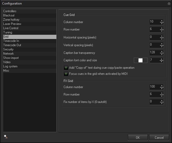This screenshot has height=143, width=172.
Task: Enable "Copy of" text during cue copy/paste
Action: [x=66, y=68]
